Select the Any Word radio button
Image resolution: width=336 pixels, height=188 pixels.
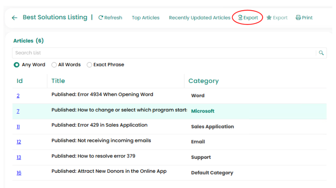pos(16,65)
